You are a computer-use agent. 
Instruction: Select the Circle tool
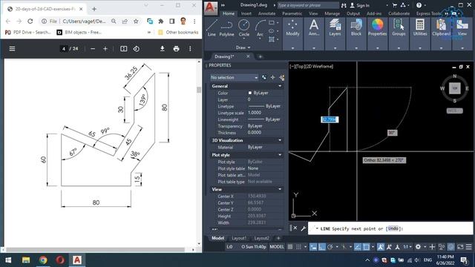[244, 28]
